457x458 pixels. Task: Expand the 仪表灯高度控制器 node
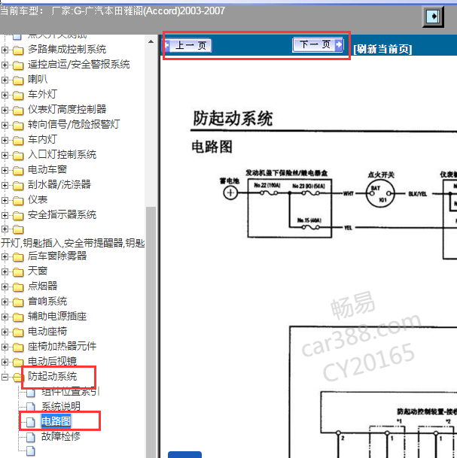tap(5, 110)
